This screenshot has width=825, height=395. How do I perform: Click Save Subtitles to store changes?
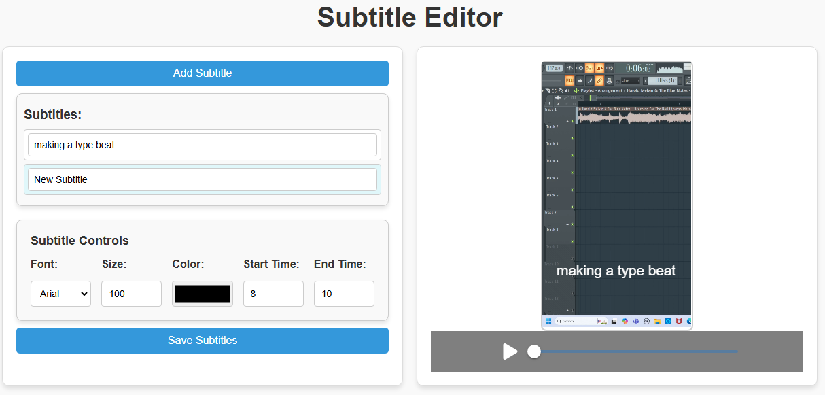tap(202, 341)
